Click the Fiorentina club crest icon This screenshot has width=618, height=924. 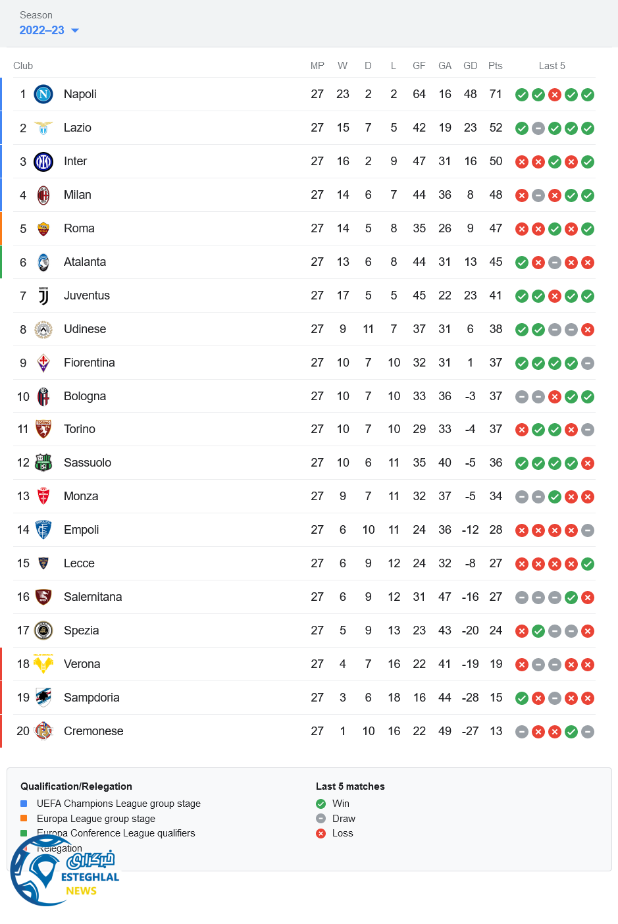tap(43, 363)
